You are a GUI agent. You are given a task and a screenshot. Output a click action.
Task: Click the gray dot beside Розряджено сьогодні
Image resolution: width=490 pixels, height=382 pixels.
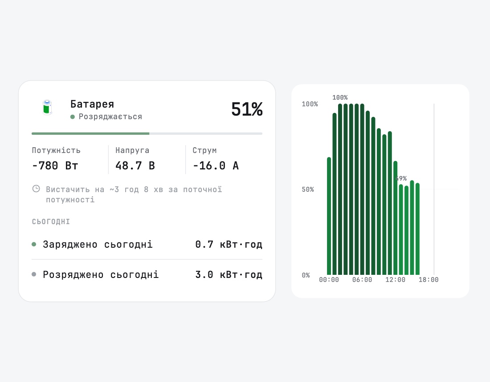[x=34, y=274]
